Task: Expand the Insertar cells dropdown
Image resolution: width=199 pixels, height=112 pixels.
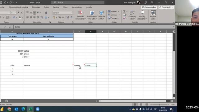Action: (118, 12)
